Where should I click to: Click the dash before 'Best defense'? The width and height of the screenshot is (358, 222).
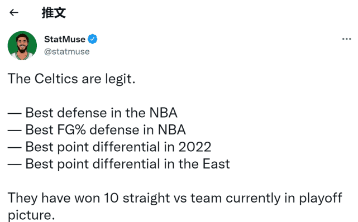(15, 113)
